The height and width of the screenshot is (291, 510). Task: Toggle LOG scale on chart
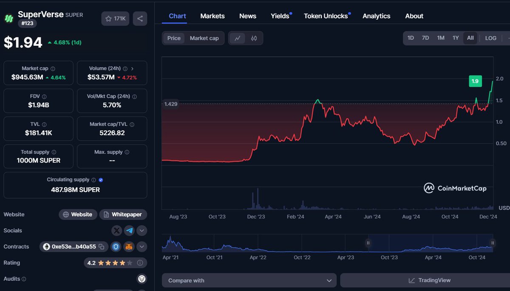[491, 38]
